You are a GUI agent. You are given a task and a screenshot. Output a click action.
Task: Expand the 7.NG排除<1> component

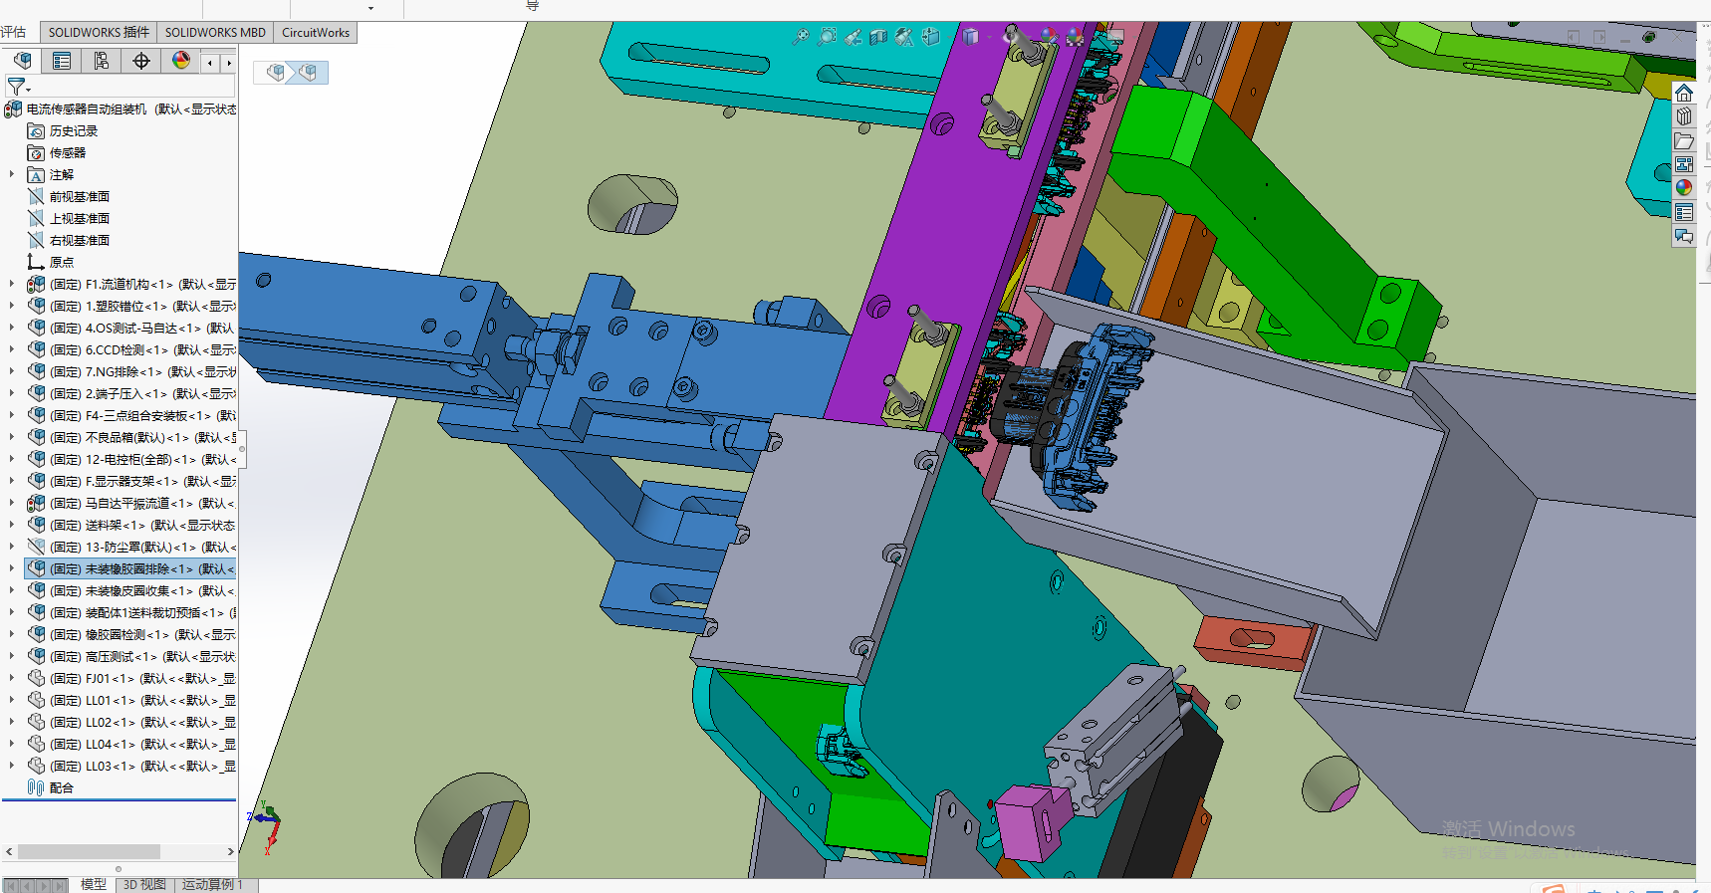click(x=12, y=371)
